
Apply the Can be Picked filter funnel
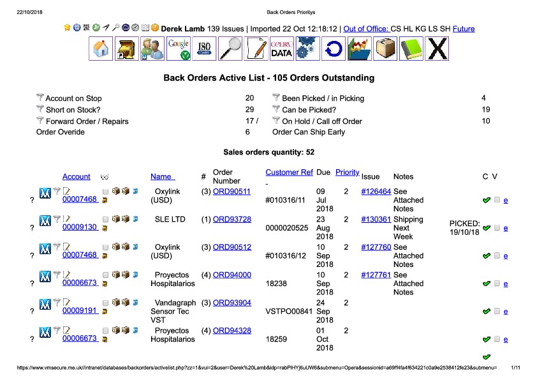(276, 109)
